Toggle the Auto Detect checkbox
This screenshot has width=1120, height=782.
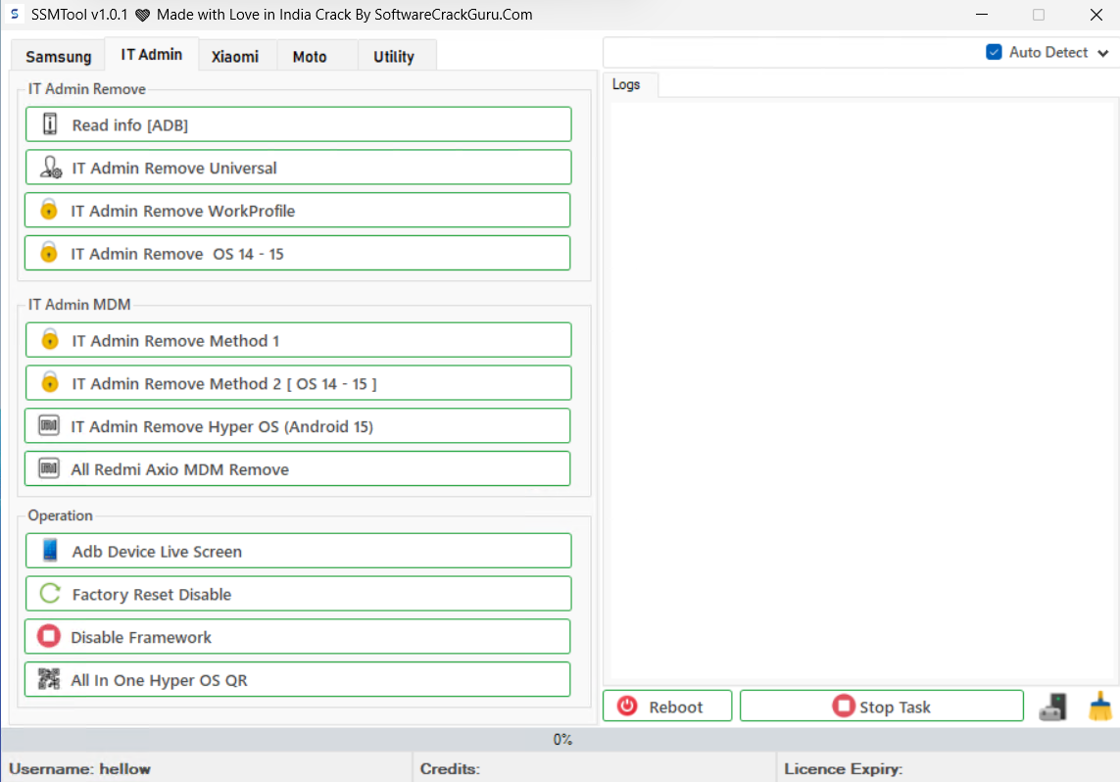point(994,53)
